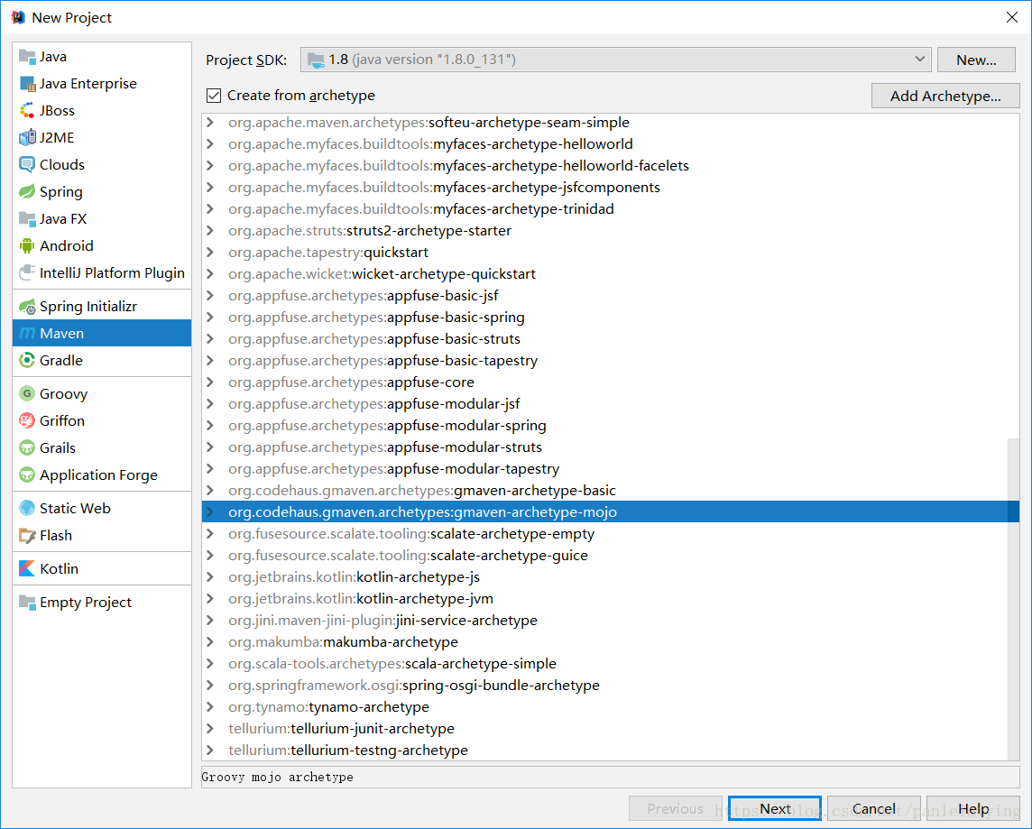Expand tellurium-testng-archetype row
The width and height of the screenshot is (1032, 829).
210,750
